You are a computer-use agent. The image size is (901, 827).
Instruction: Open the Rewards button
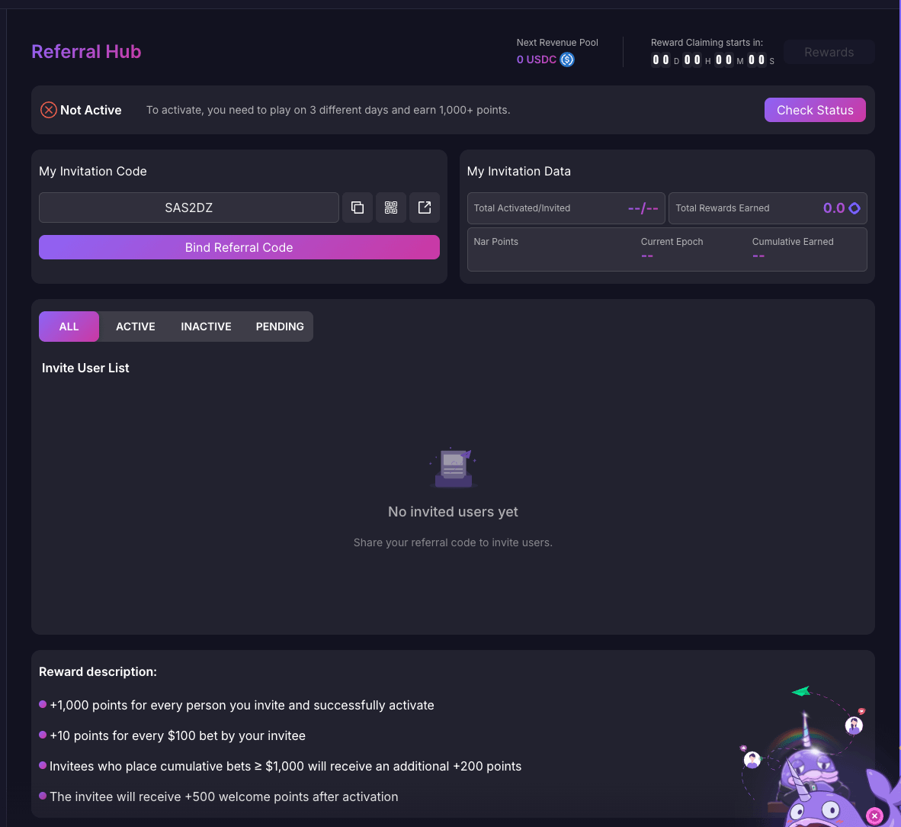coord(829,52)
